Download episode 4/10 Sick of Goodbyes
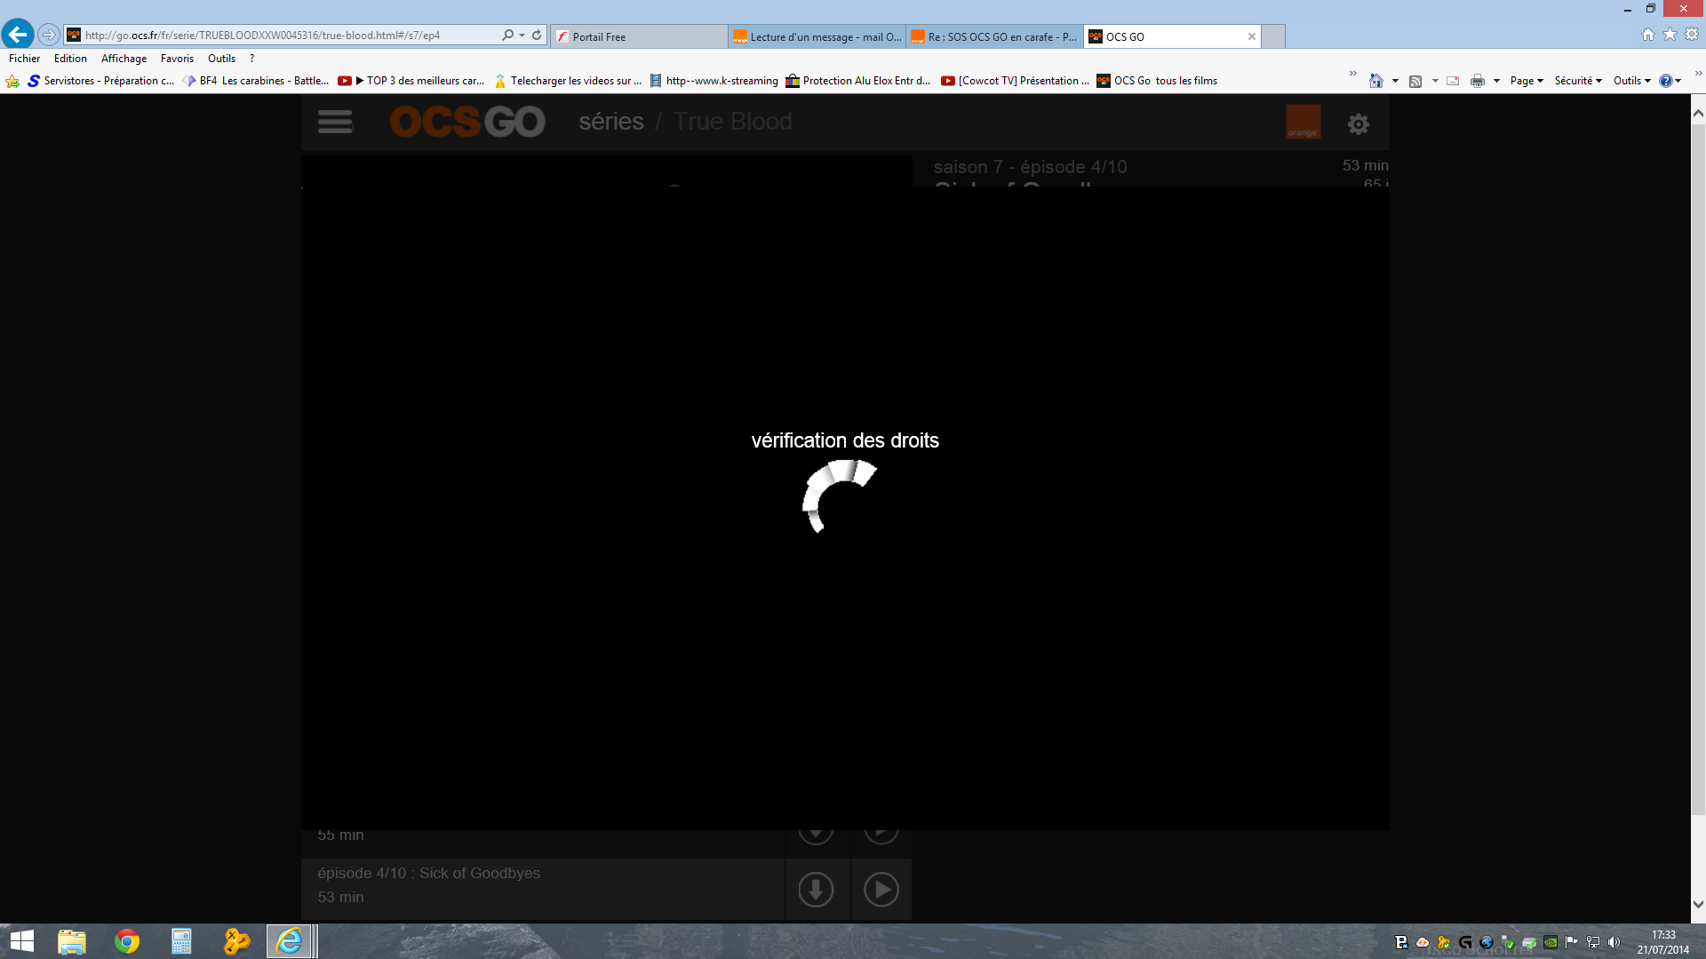 [x=816, y=889]
